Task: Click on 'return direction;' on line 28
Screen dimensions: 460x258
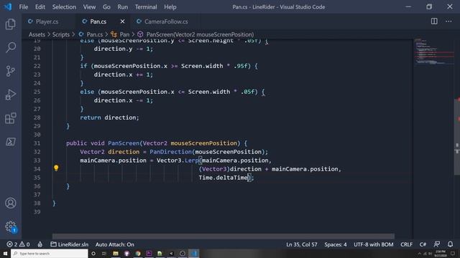Action: 109,118
